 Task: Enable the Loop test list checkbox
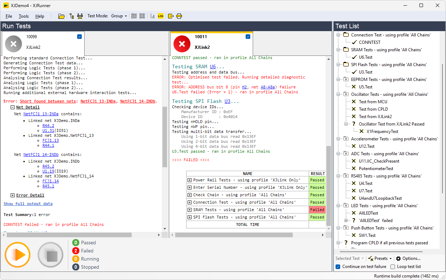click(x=393, y=267)
